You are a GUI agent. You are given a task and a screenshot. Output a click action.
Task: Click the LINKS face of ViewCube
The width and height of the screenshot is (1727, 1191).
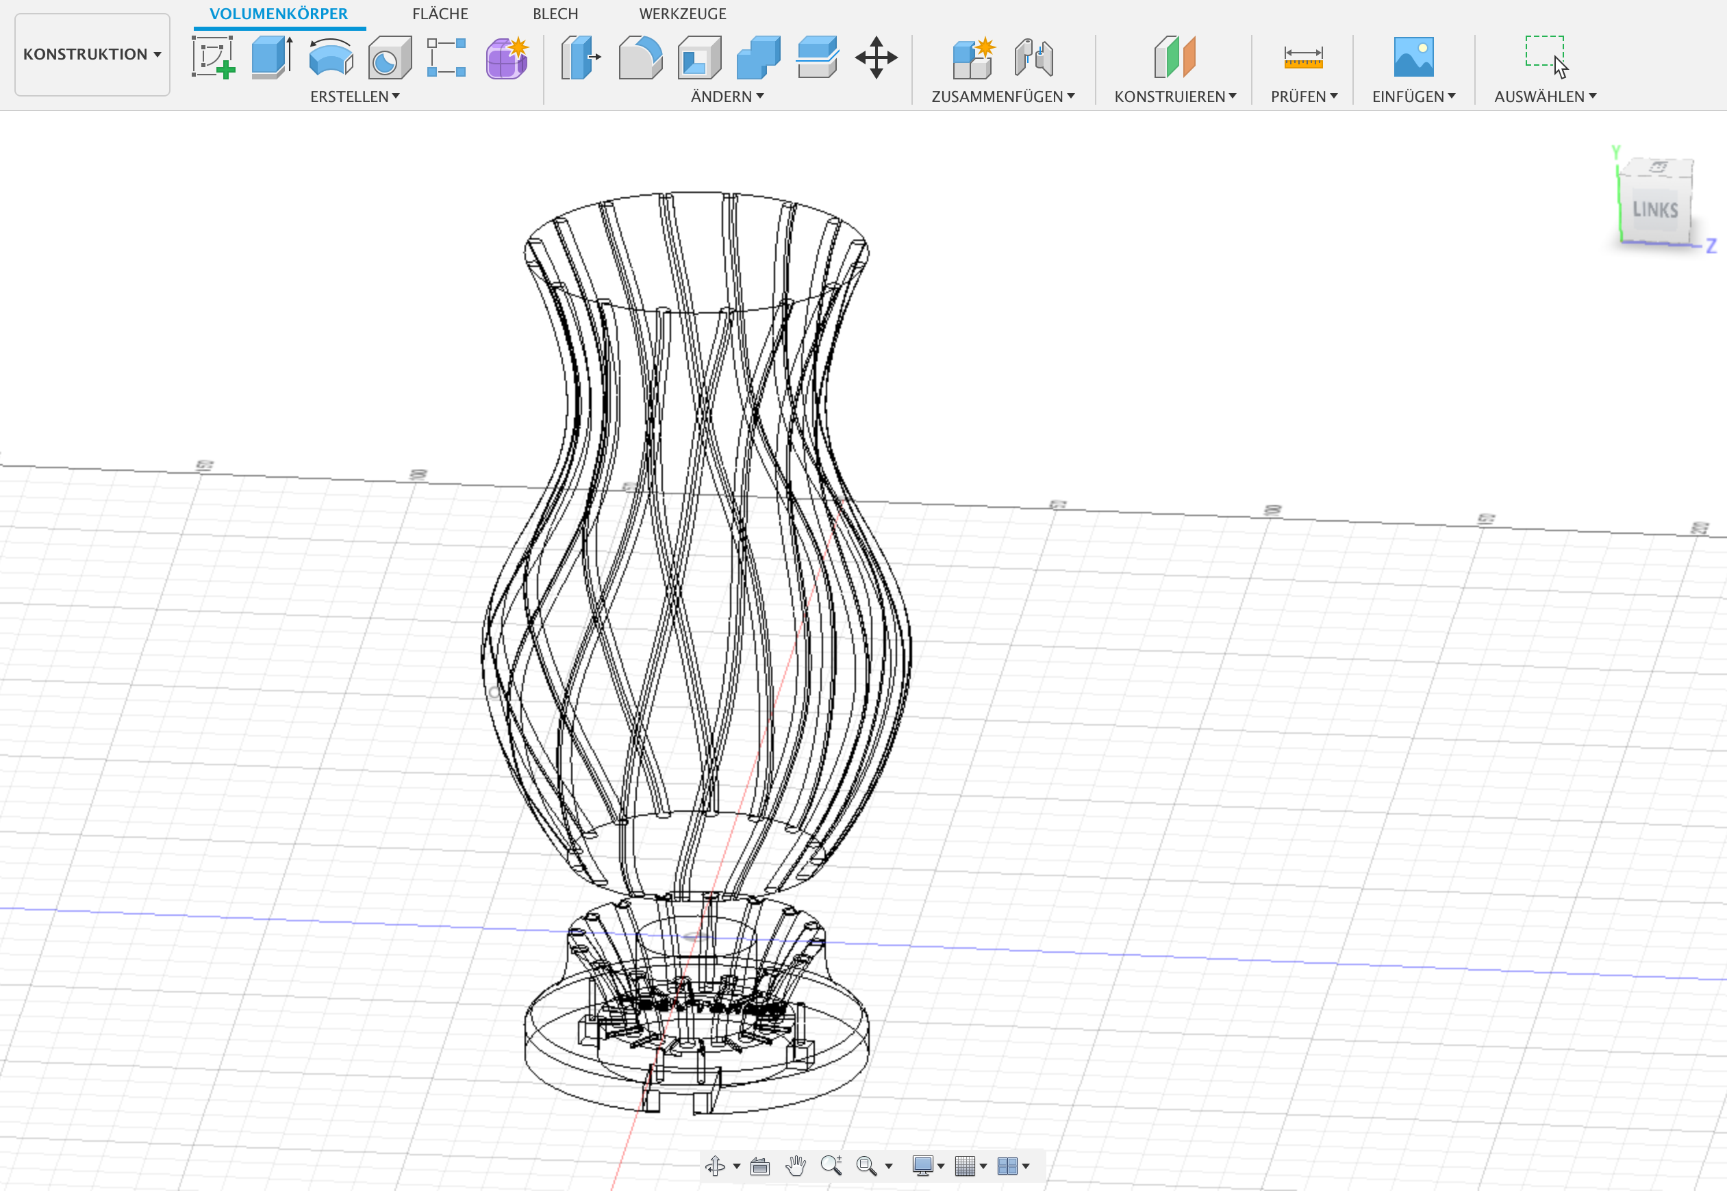1655,209
